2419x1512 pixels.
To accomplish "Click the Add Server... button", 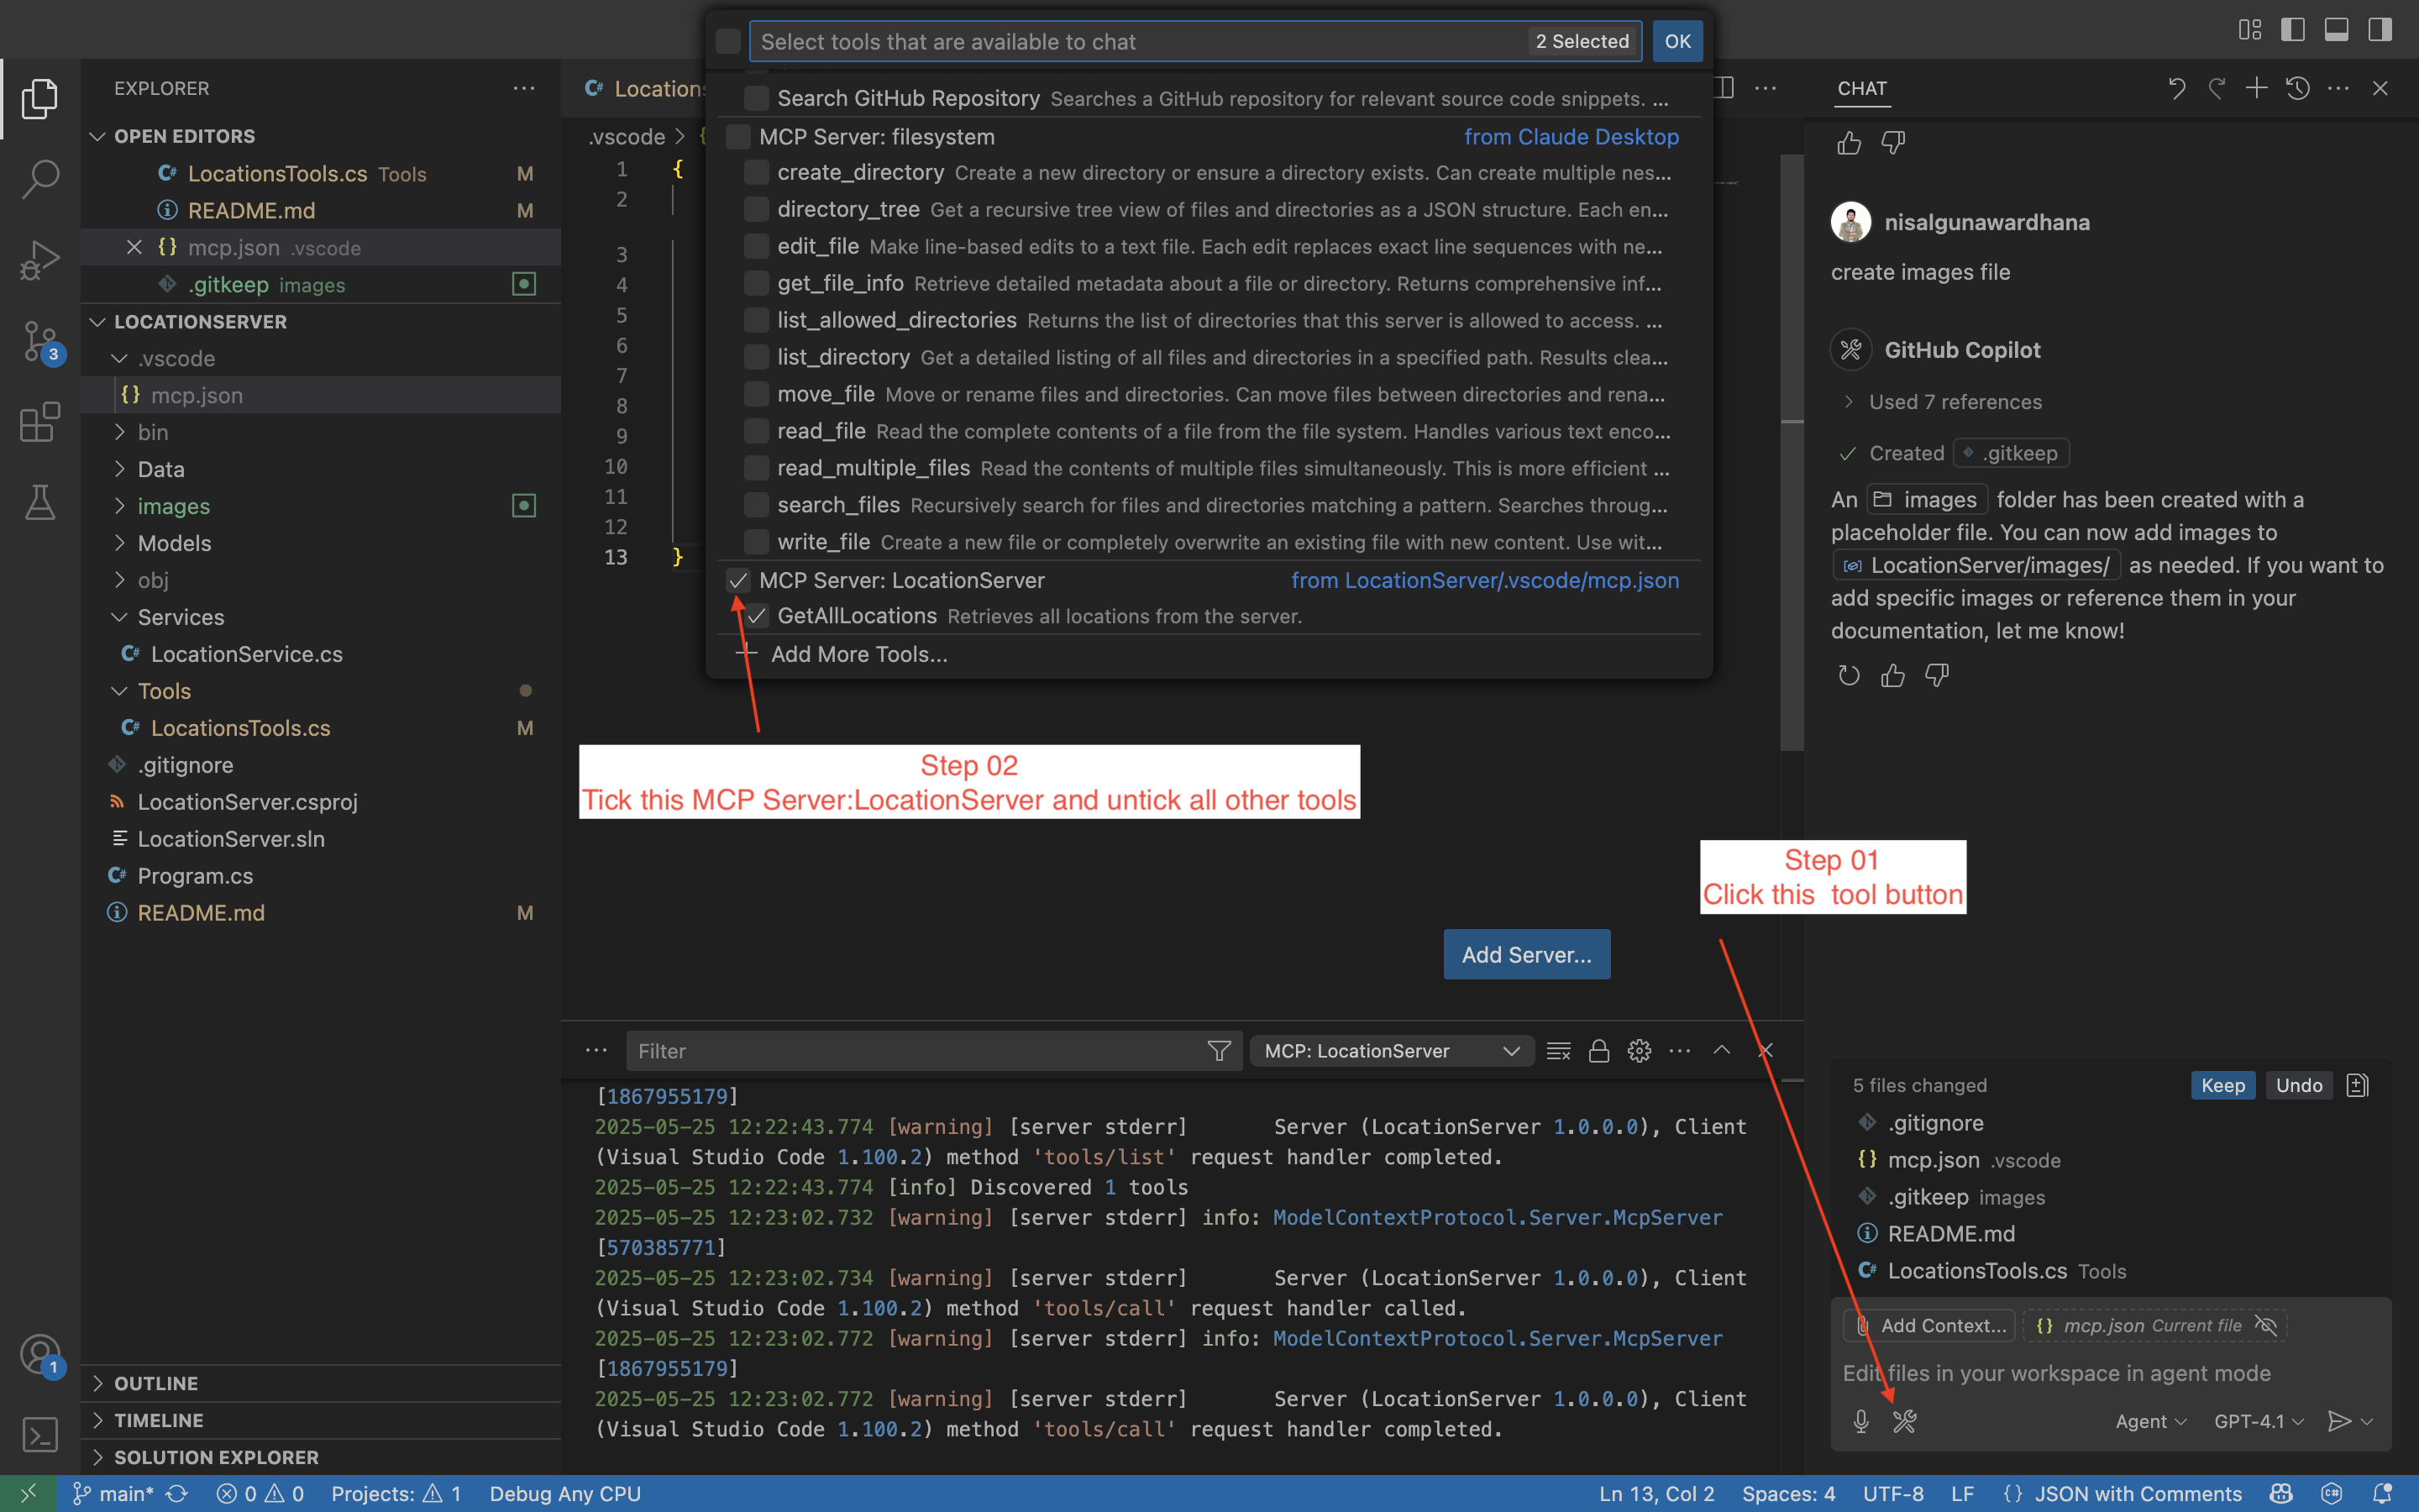I will 1525,954.
